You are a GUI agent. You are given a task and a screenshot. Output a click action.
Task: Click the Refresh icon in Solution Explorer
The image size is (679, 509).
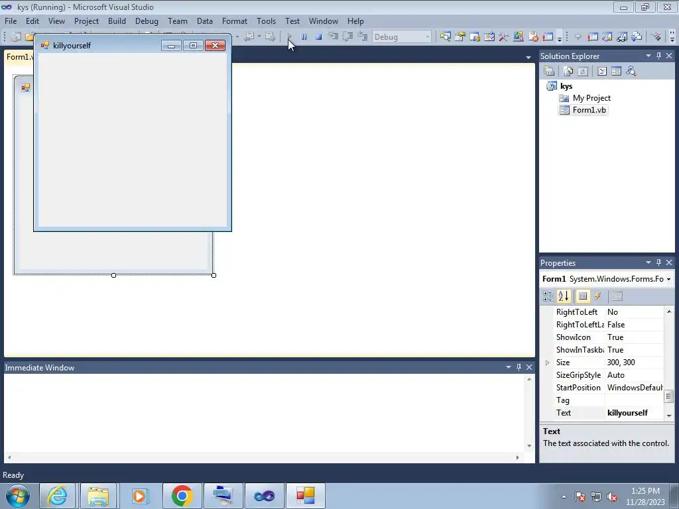pyautogui.click(x=583, y=71)
